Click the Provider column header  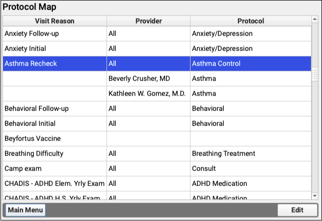pos(148,21)
